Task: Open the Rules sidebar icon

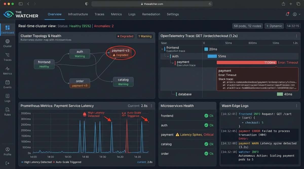Action: pyautogui.click(x=7, y=109)
